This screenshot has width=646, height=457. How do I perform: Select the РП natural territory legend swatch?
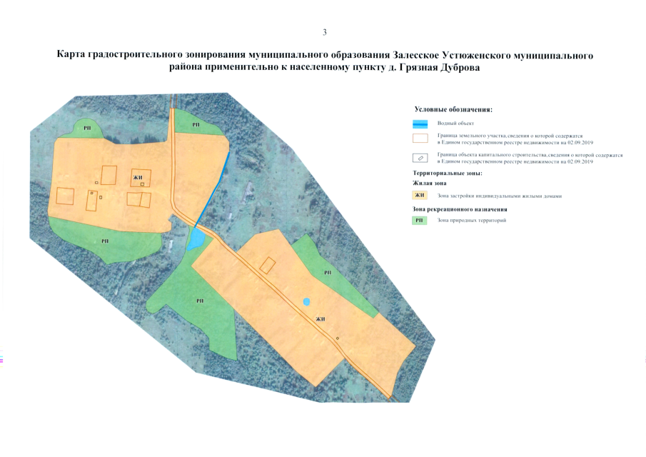[420, 221]
